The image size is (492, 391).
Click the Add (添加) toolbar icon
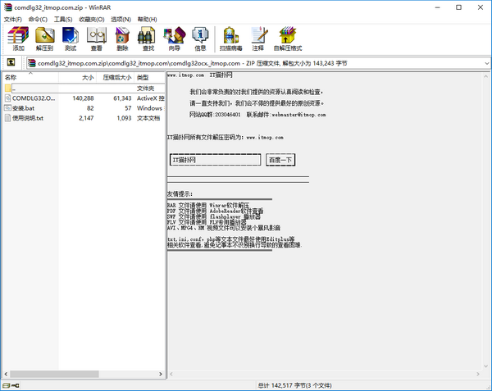pyautogui.click(x=18, y=39)
